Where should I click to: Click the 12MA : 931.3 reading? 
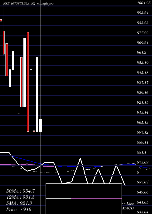coord(20,197)
